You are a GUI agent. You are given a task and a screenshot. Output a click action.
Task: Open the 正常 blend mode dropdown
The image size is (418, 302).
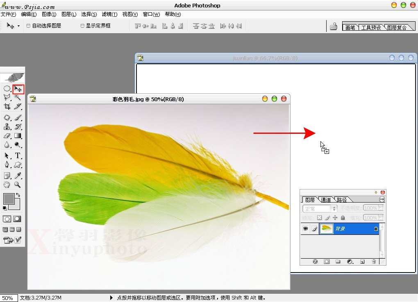[x=320, y=209]
